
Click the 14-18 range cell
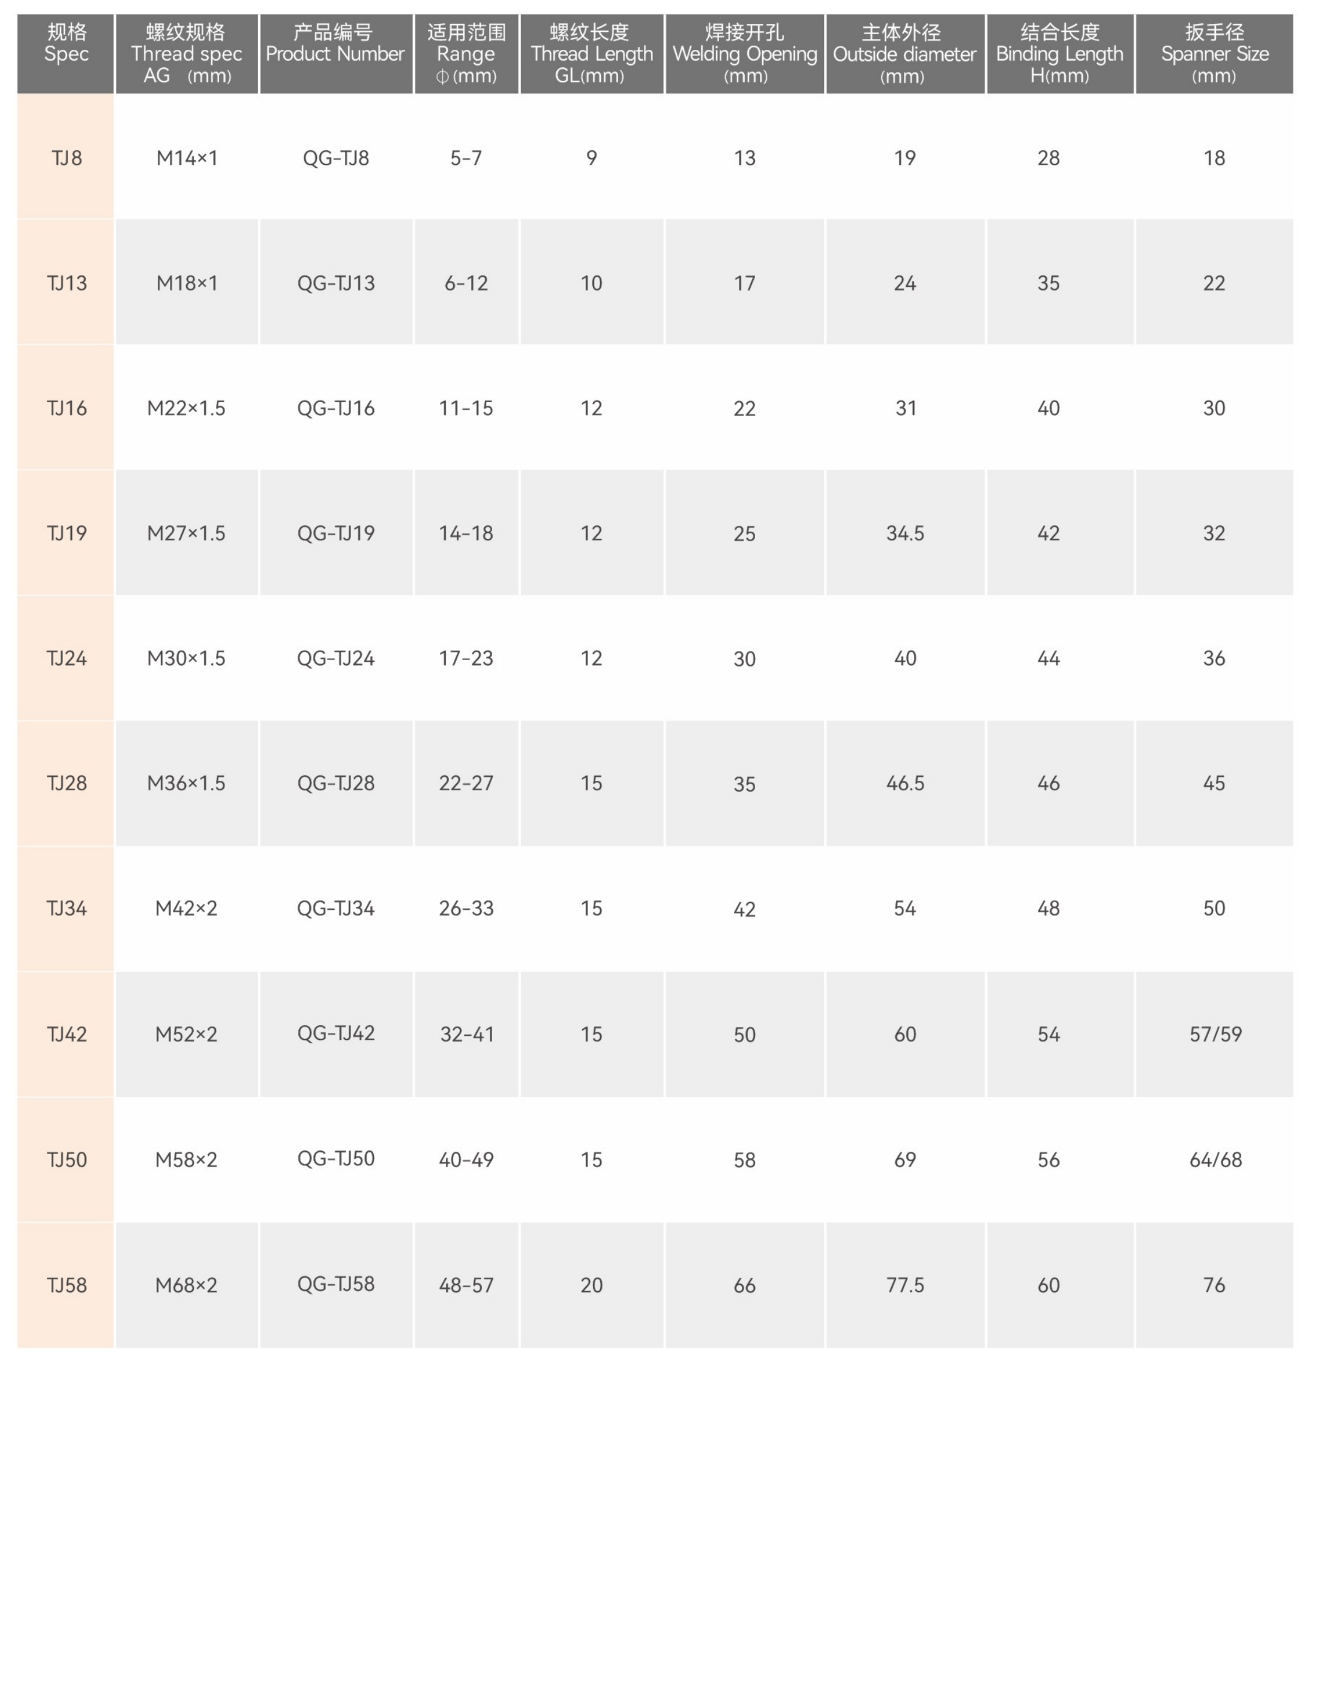pos(466,533)
